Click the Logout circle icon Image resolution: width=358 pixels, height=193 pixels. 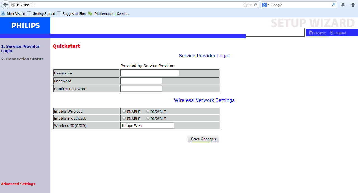331,33
